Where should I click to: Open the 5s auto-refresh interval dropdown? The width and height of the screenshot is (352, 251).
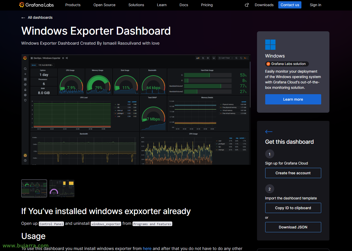point(246,58)
